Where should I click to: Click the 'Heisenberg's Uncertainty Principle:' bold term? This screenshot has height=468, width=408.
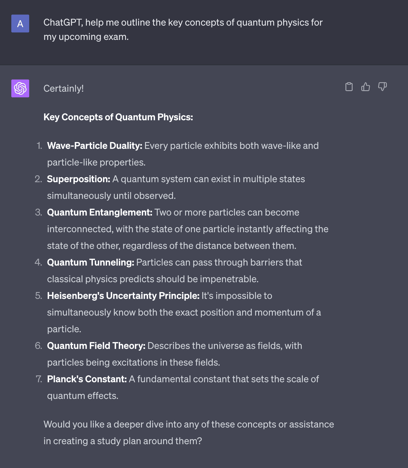coord(123,296)
